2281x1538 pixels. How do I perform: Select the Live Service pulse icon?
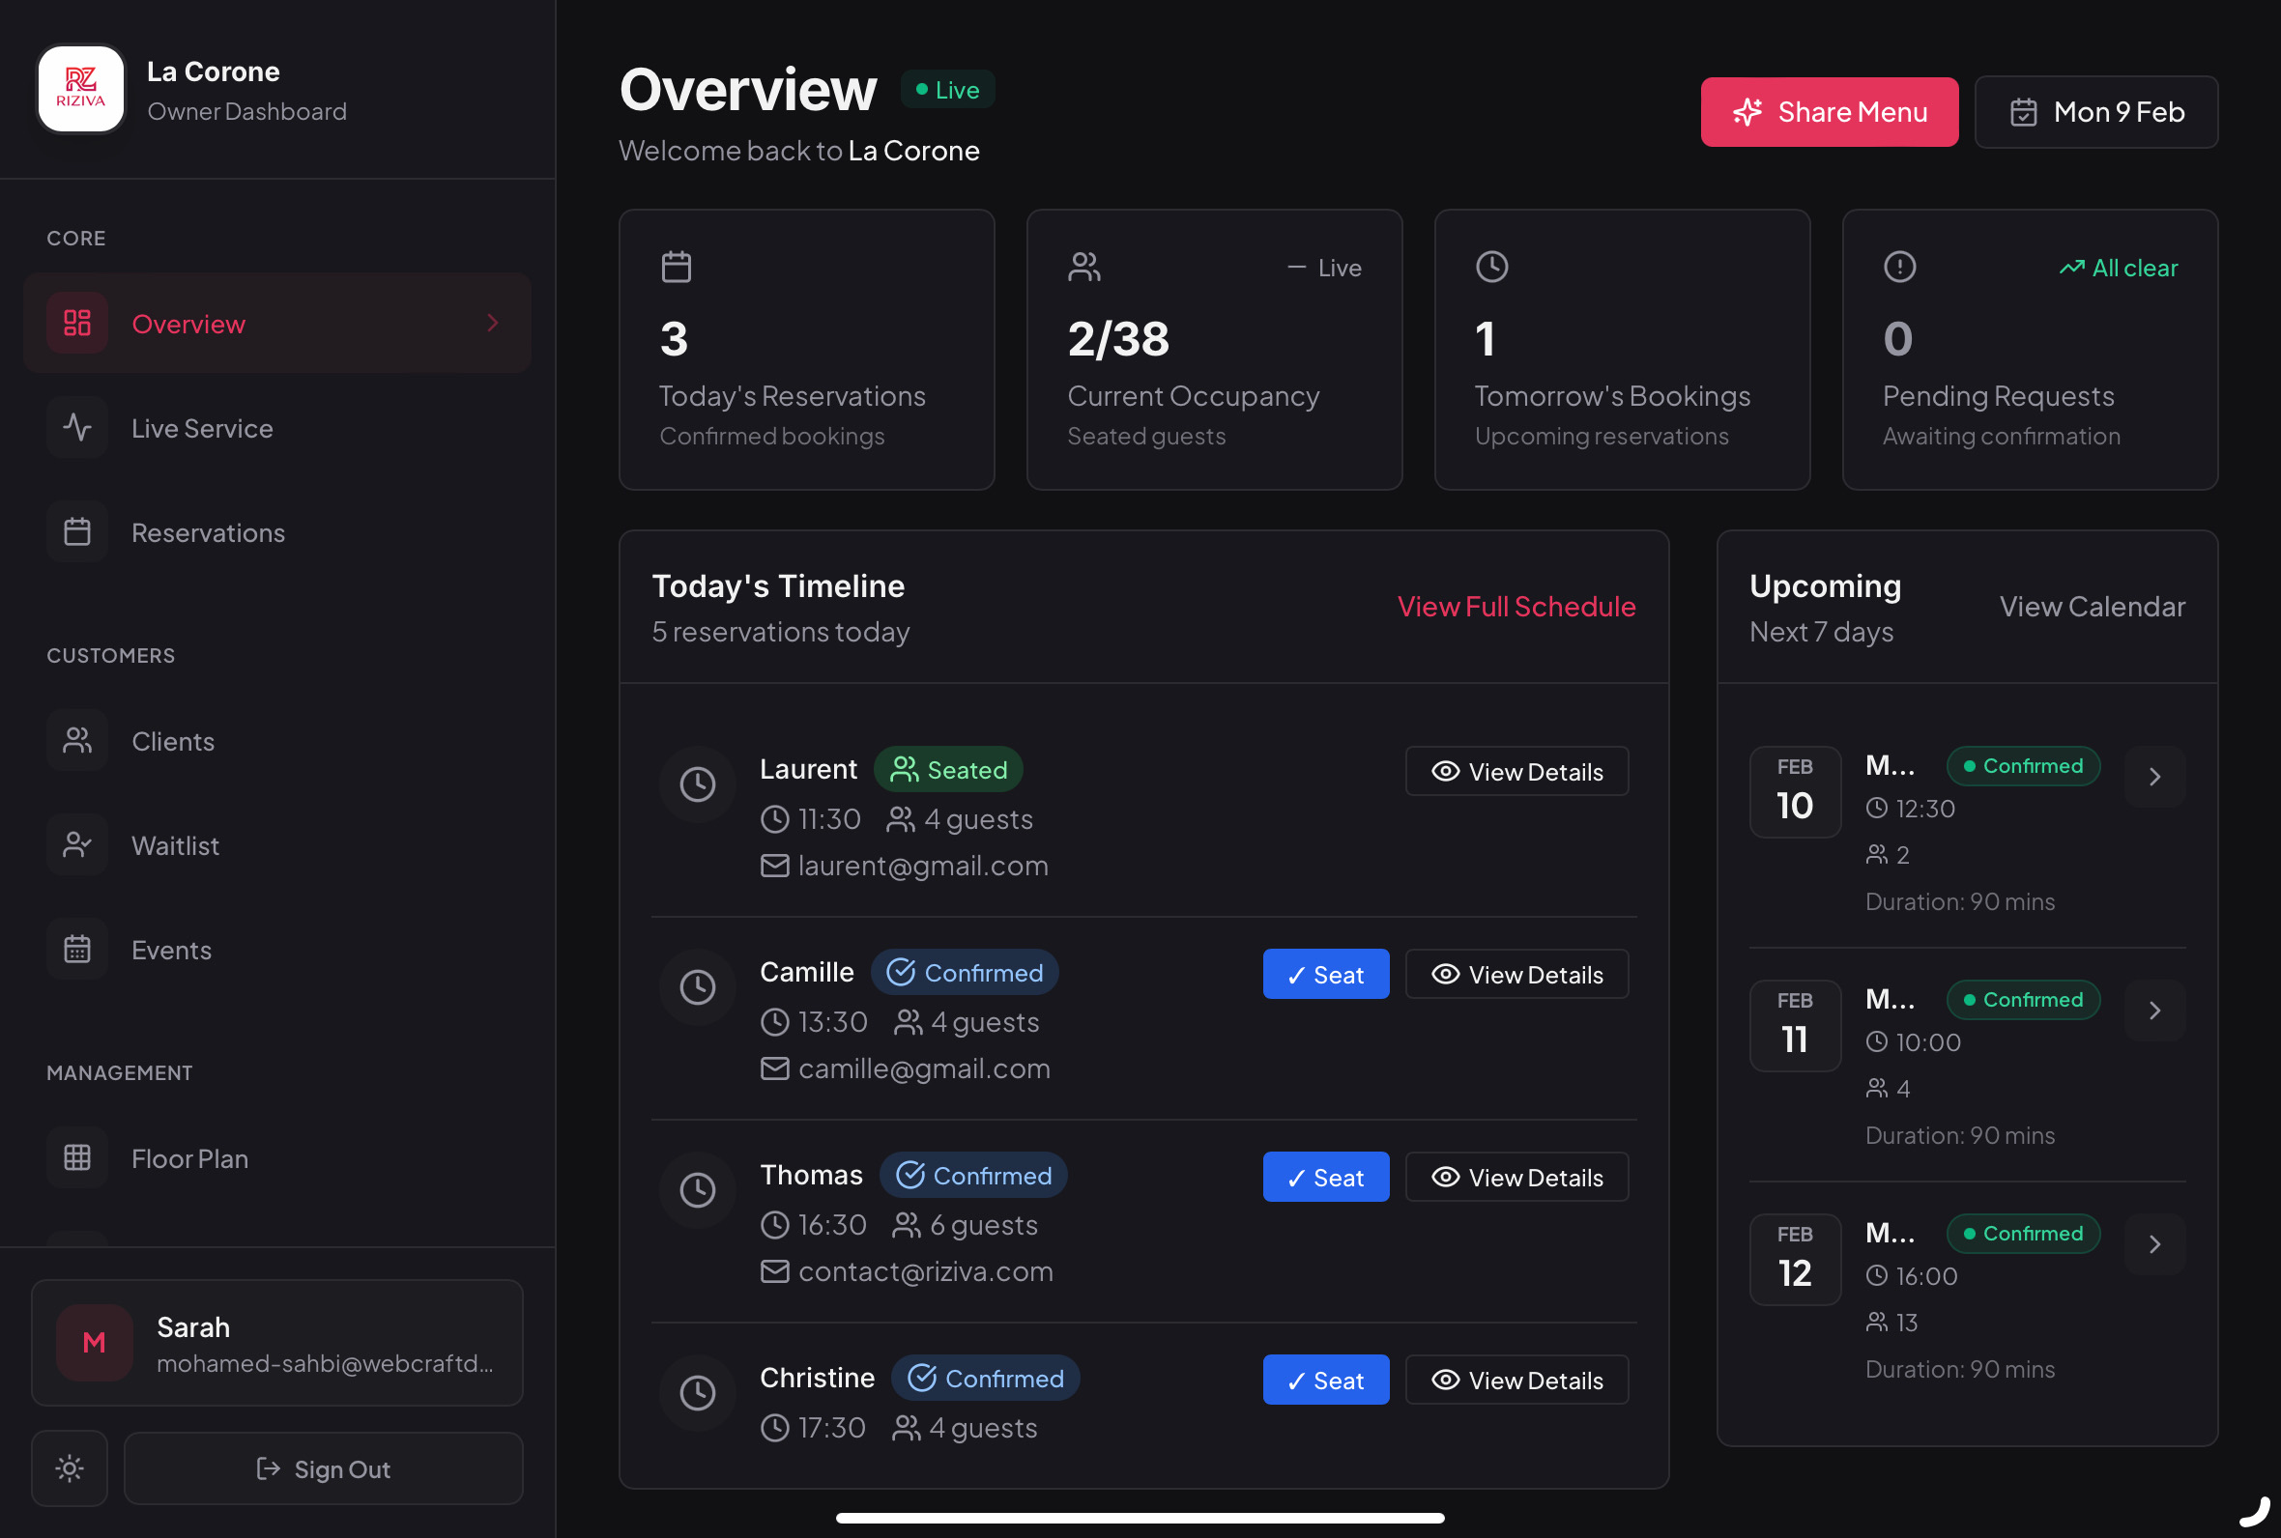pos(76,428)
